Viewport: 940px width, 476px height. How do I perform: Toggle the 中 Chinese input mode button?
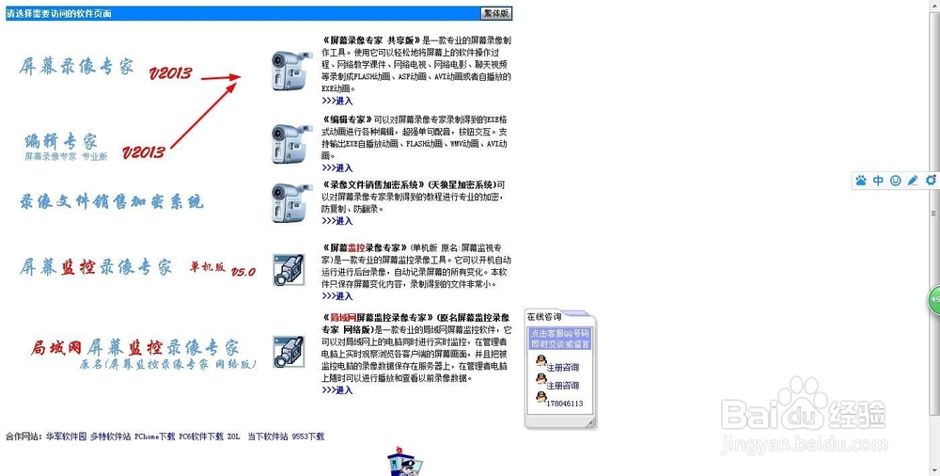click(878, 180)
